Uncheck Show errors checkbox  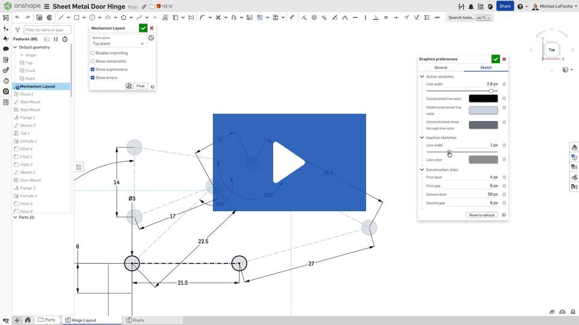(93, 78)
